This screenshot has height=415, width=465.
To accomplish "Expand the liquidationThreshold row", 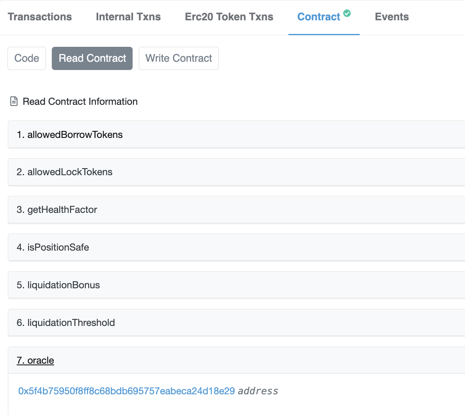I will (x=236, y=323).
